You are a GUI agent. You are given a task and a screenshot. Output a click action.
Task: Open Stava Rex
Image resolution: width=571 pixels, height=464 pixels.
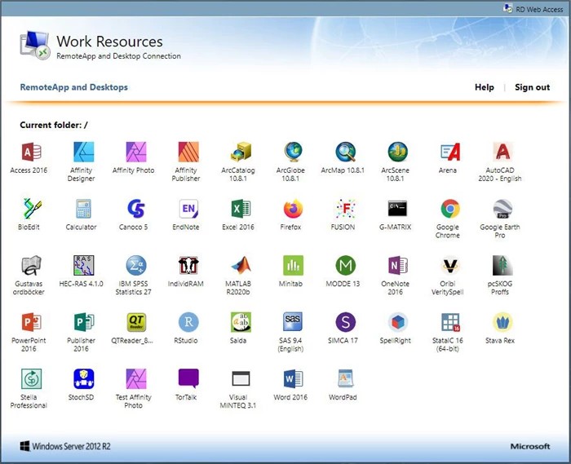pos(502,322)
